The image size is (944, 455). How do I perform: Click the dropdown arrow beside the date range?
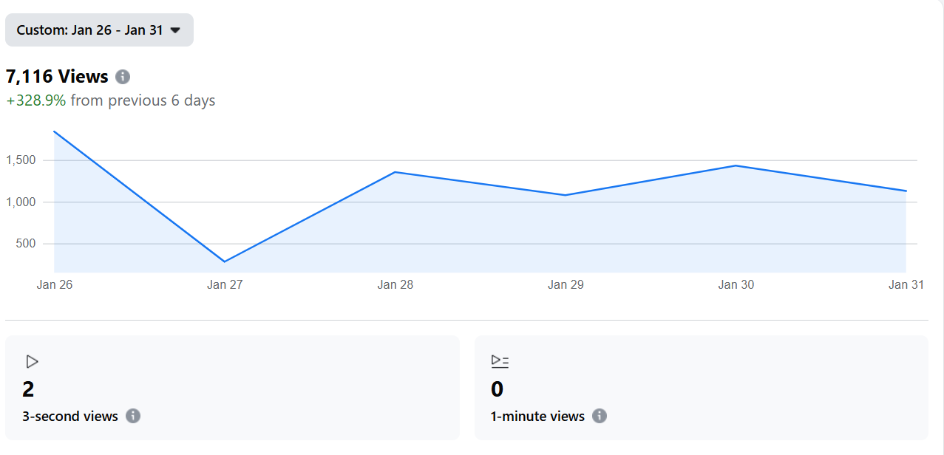pos(175,30)
